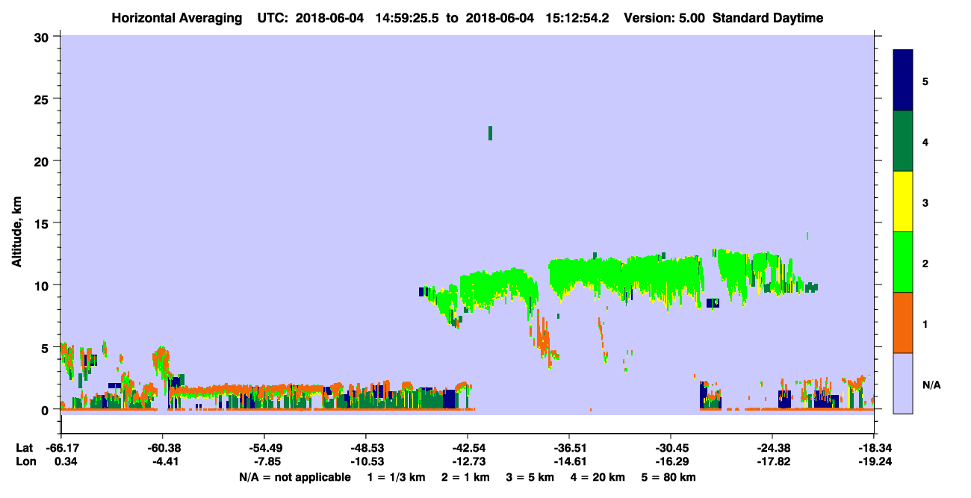Screen dimensions: 971x498
Task: Click '1 = 1/3 km' legend text
Action: [395, 477]
